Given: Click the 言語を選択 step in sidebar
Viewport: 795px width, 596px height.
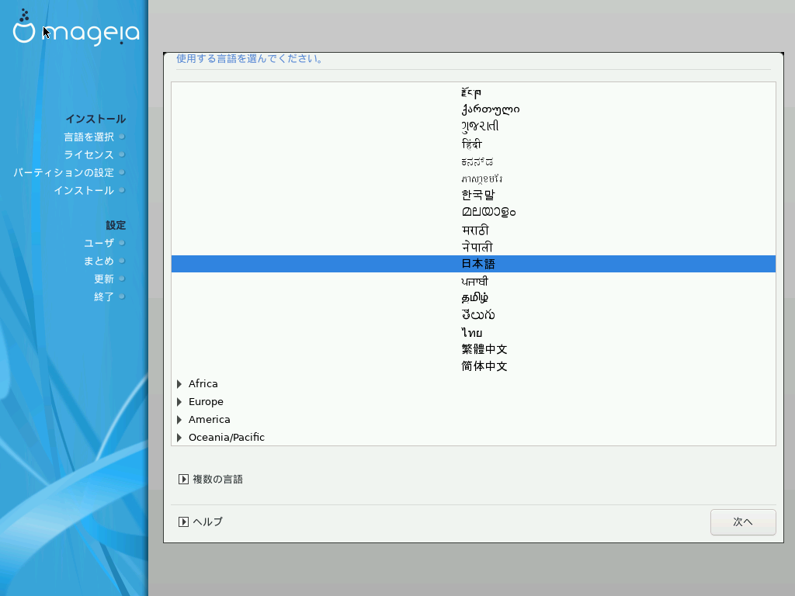Looking at the screenshot, I should (x=89, y=137).
